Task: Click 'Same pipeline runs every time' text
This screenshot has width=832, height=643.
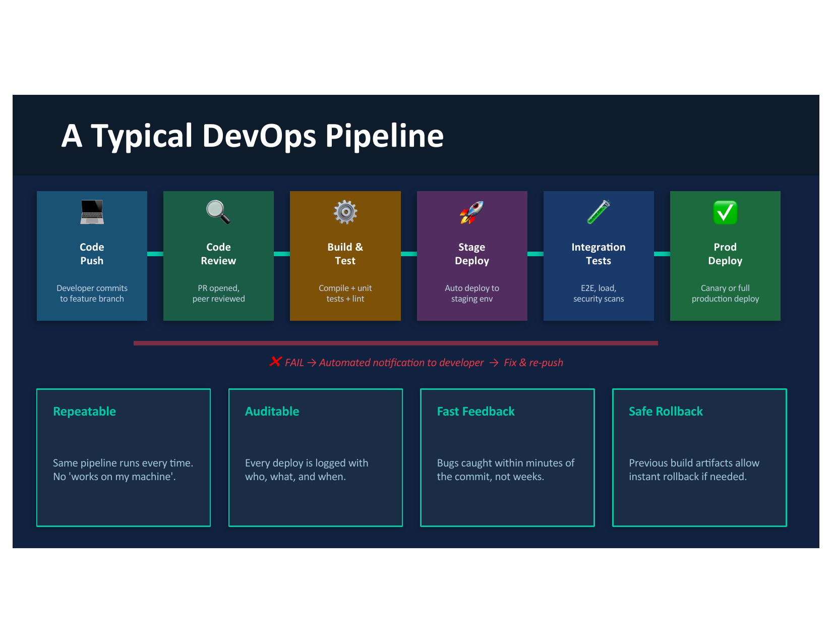Action: (123, 463)
